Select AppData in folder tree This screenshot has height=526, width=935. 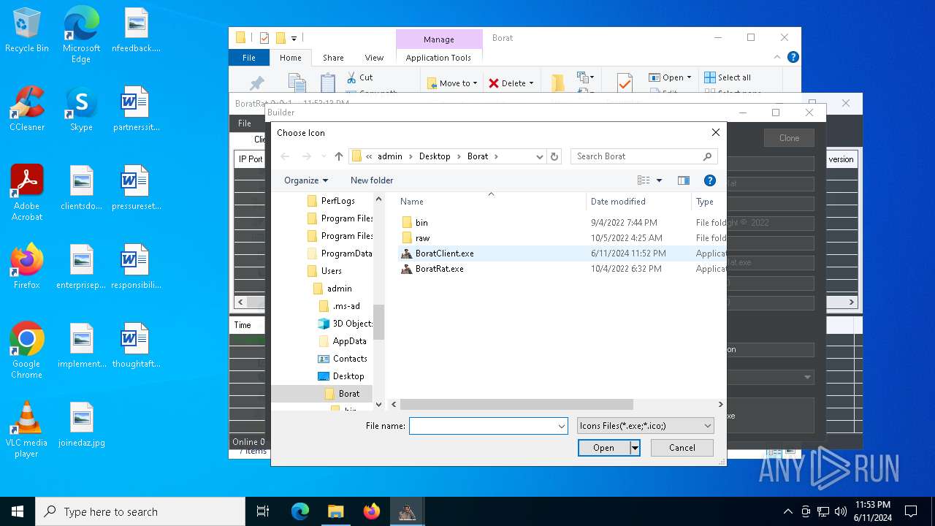click(349, 341)
